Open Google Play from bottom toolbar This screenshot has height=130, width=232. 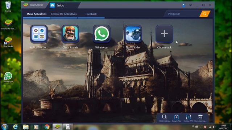coord(177,118)
